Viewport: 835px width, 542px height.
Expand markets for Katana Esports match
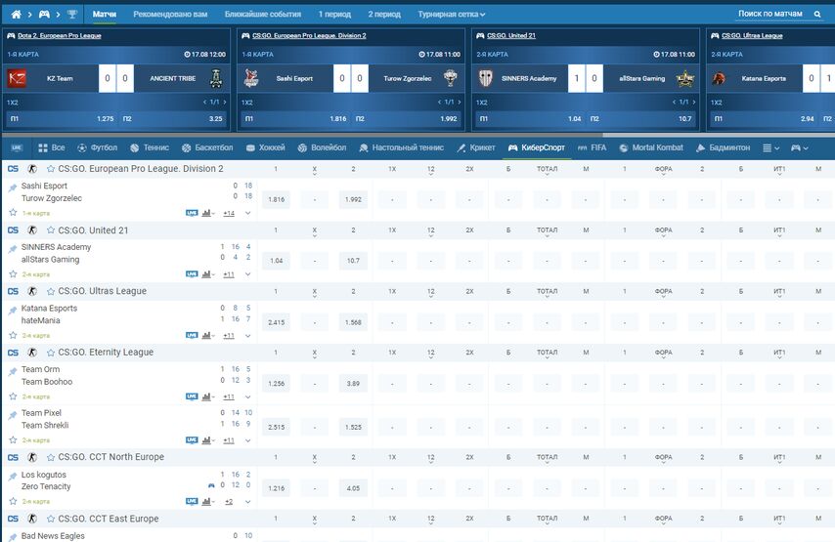[x=247, y=336]
